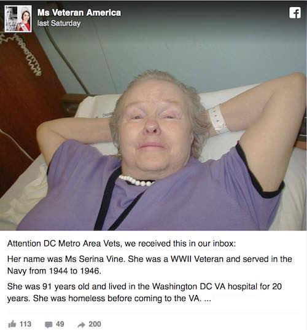Open the 'last Saturday' timestamp link
This screenshot has width=307, height=330.
coord(59,23)
